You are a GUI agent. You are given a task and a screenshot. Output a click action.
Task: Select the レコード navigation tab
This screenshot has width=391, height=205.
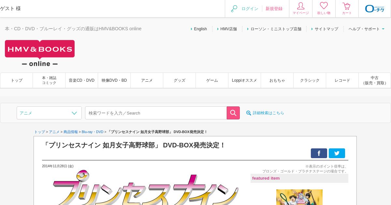click(x=342, y=80)
